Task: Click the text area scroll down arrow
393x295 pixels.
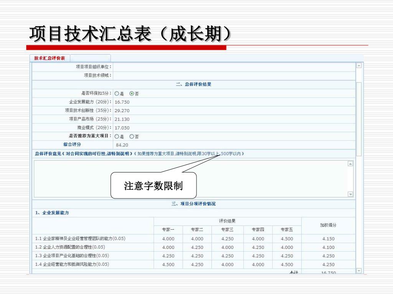Action: click(x=350, y=194)
